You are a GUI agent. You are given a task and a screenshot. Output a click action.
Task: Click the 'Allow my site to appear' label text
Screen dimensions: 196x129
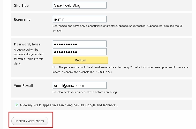click(x=69, y=105)
